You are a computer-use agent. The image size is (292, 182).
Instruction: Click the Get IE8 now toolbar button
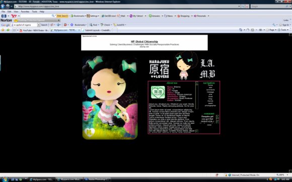(x=109, y=16)
